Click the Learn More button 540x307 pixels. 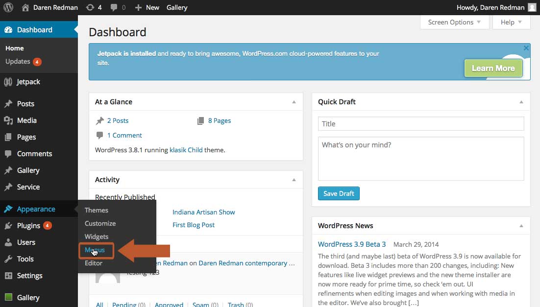[x=493, y=68]
